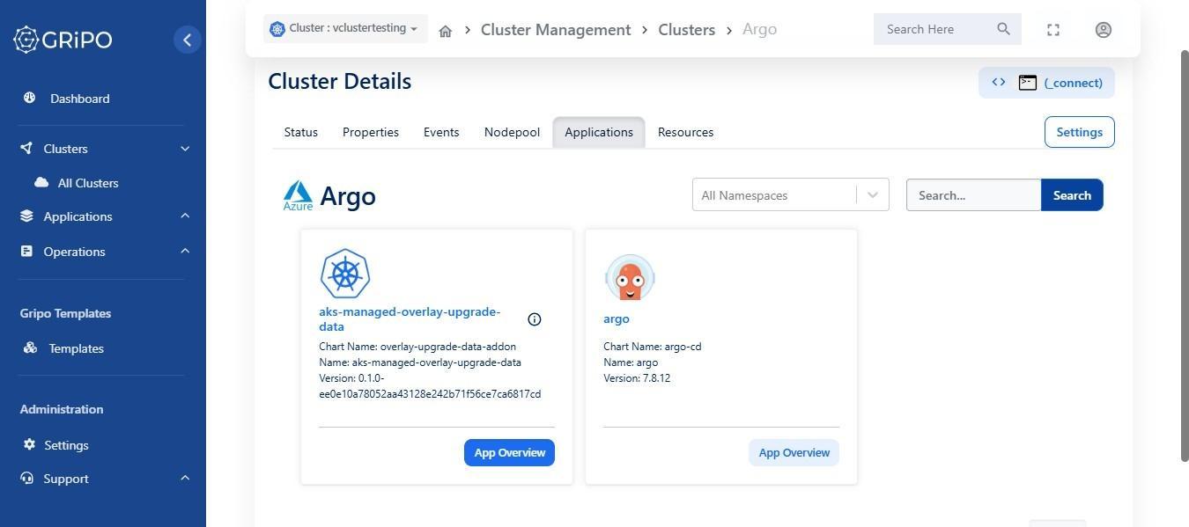Show info for aks-managed-overlay-upgrade-data
This screenshot has width=1189, height=527.
pos(535,319)
